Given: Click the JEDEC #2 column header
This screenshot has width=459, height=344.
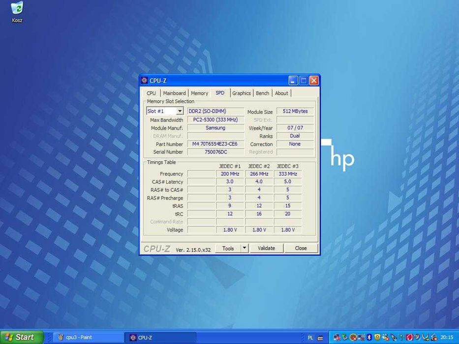Looking at the screenshot, I should click(x=259, y=166).
